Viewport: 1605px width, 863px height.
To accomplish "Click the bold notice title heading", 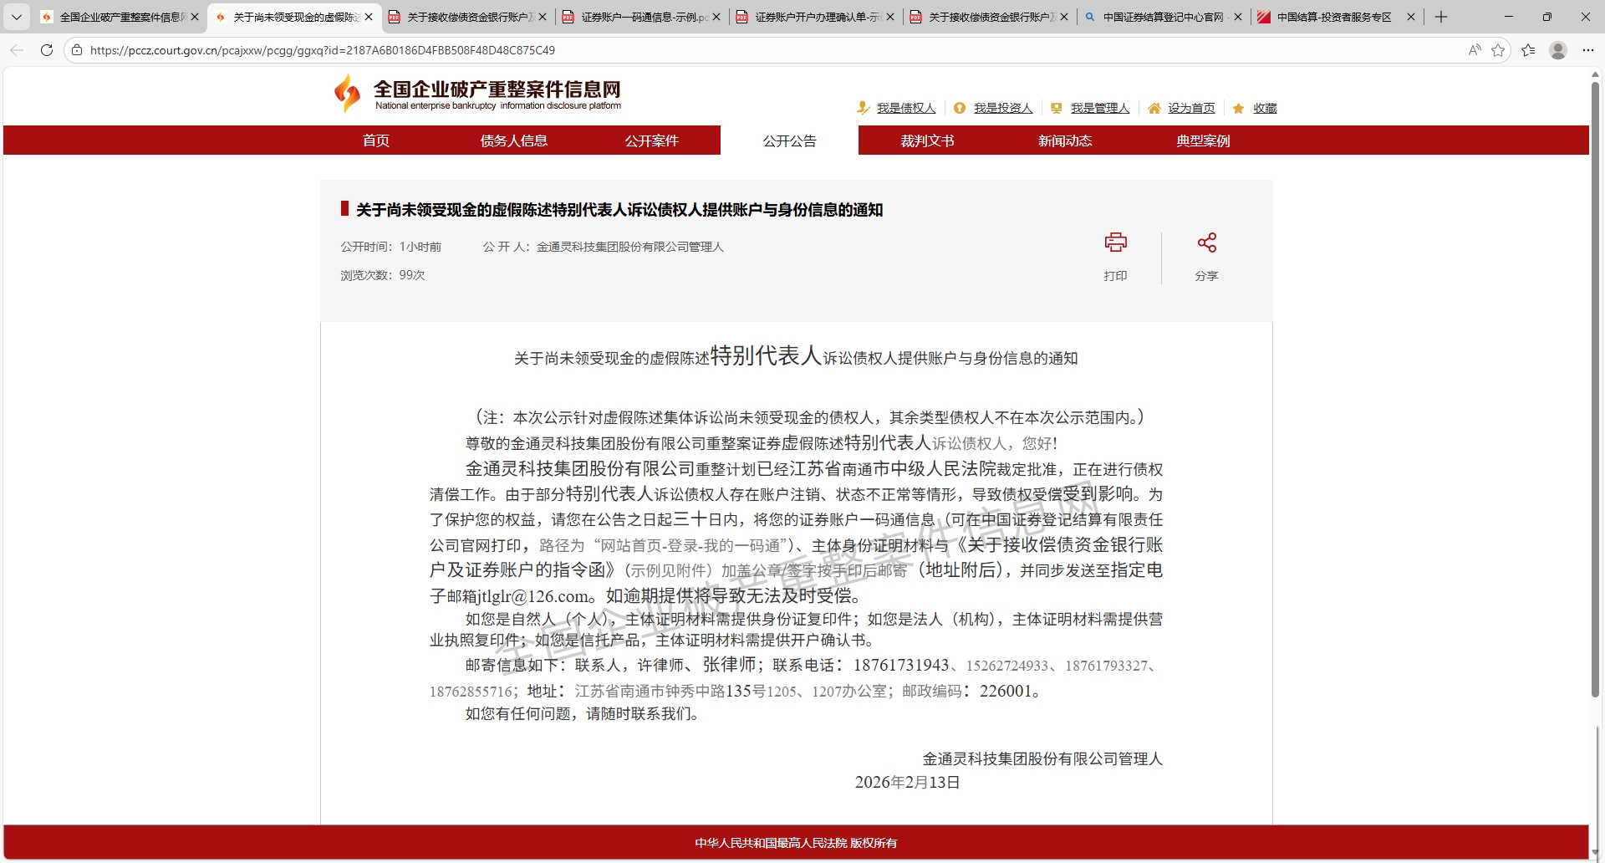I will click(619, 210).
